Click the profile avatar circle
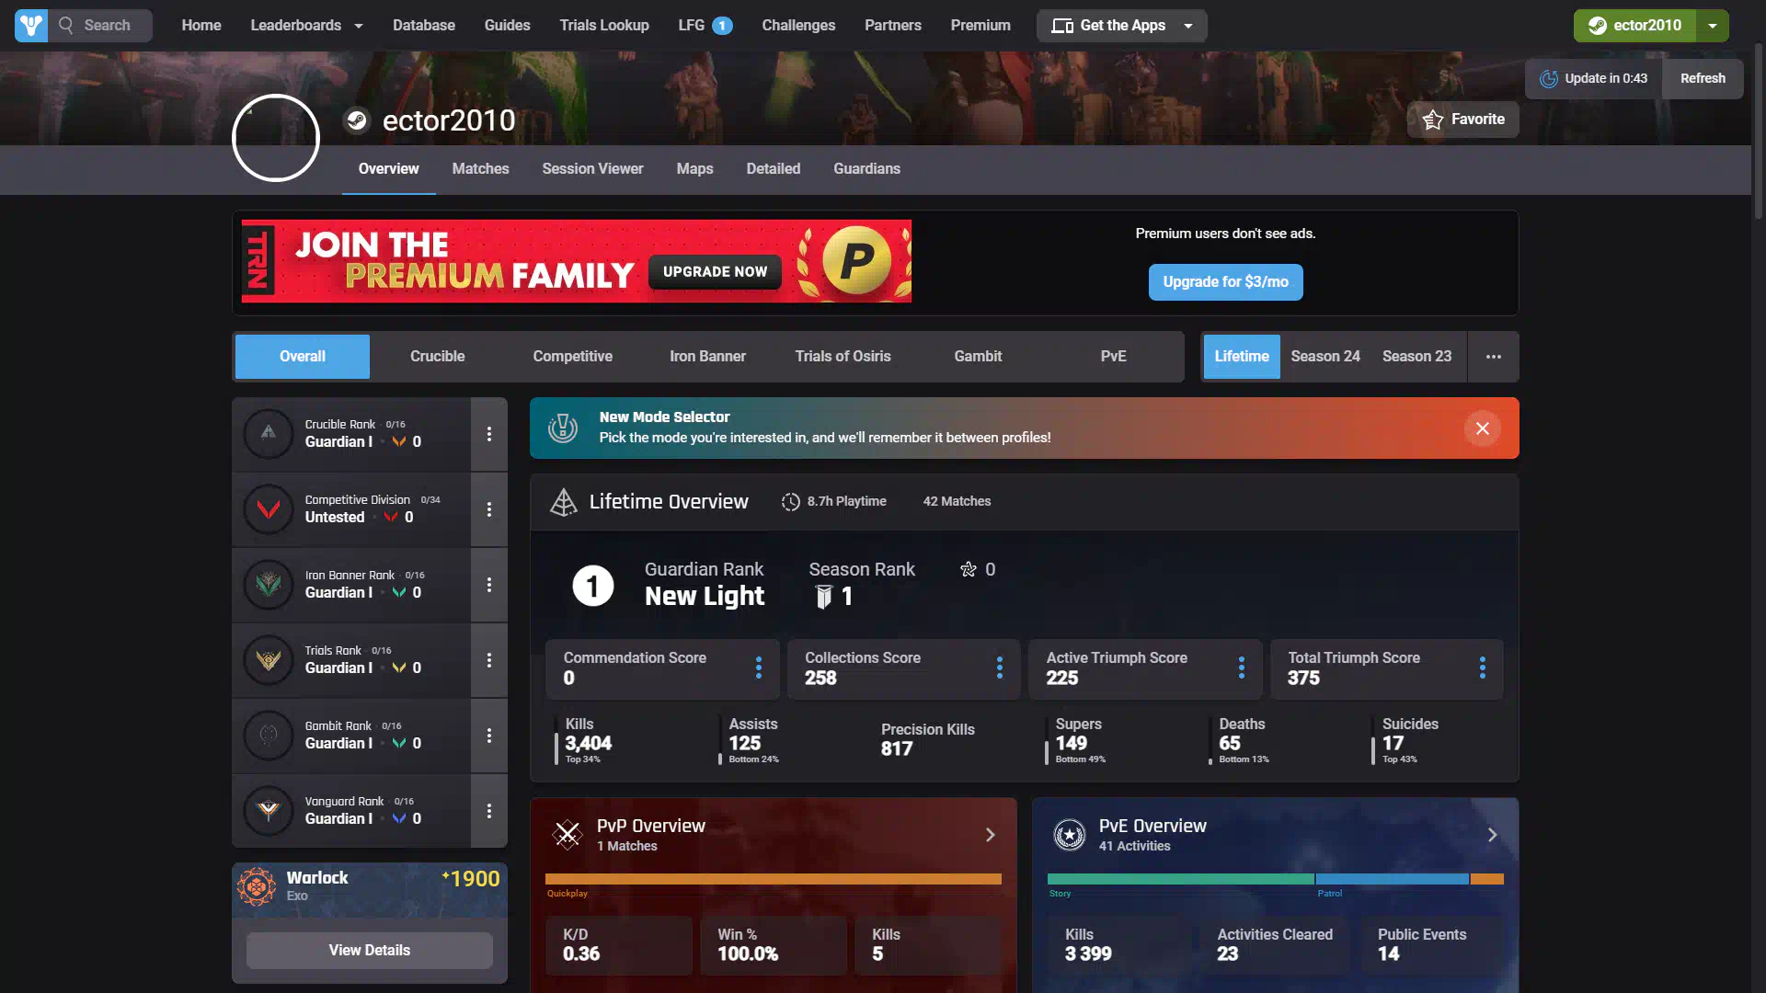This screenshot has width=1766, height=993. tap(276, 138)
